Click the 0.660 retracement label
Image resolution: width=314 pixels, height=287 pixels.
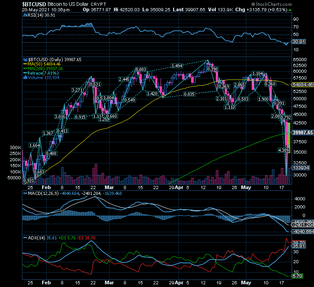click(112, 116)
